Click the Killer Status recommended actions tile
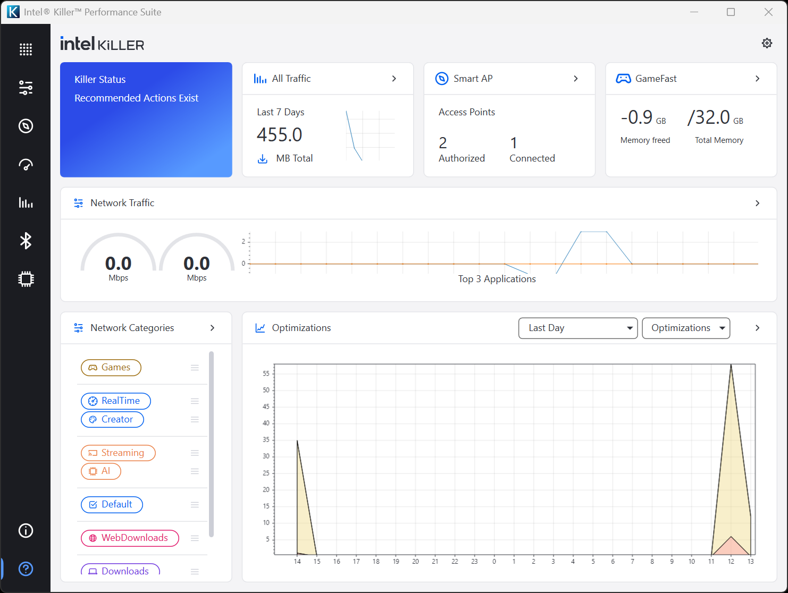Viewport: 788px width, 593px height. (x=146, y=120)
